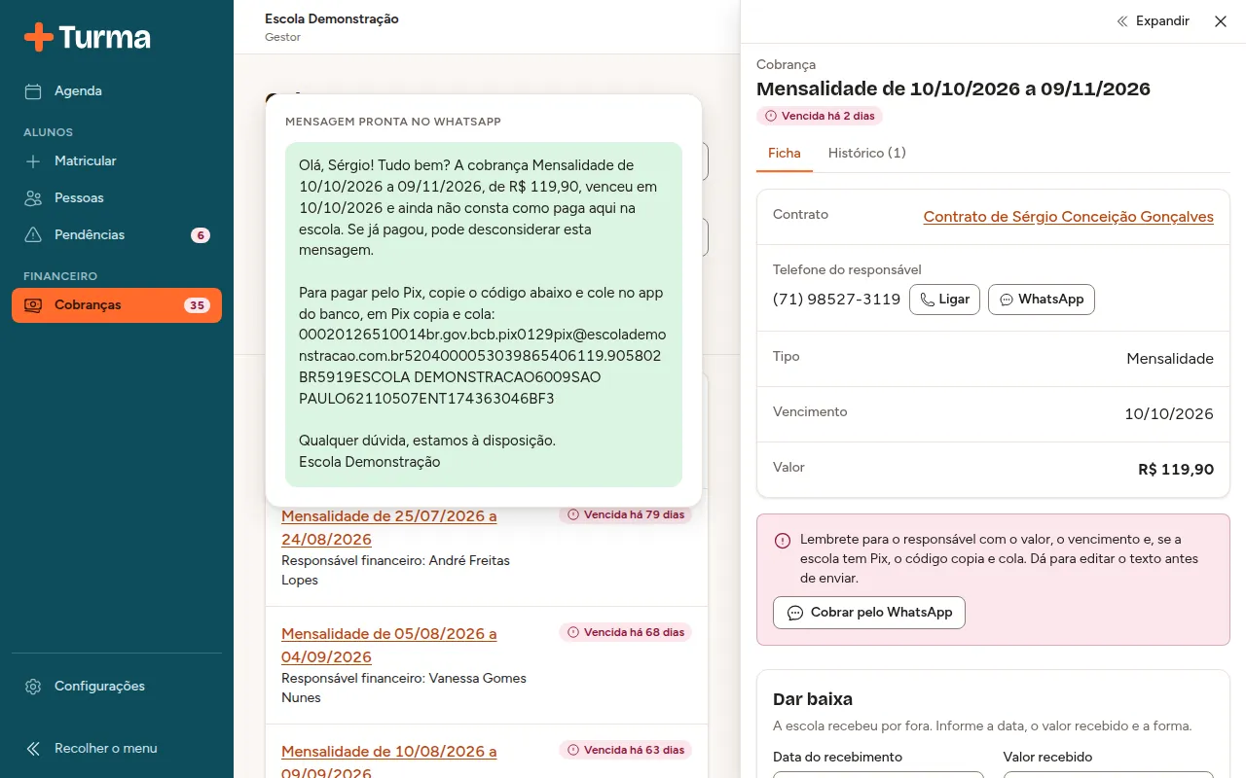This screenshot has width=1246, height=778.
Task: Click the R$ 119,90 value in Valor row
Action: (x=1176, y=470)
